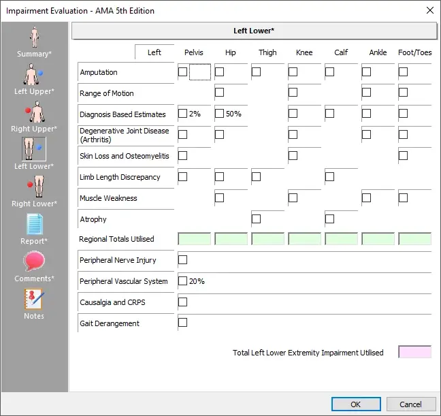Tick the Peripheral Nerve Injury checkbox
The height and width of the screenshot is (416, 441).
click(182, 260)
